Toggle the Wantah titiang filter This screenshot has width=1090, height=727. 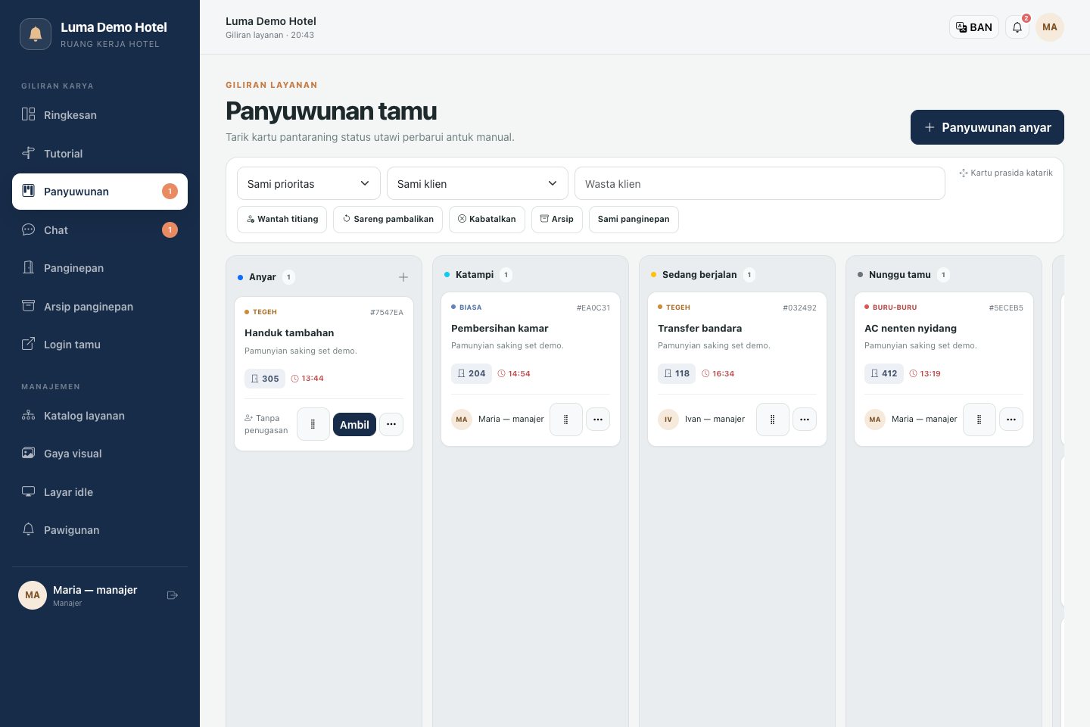click(x=282, y=220)
